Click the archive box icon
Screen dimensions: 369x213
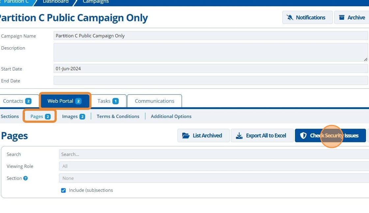click(x=342, y=18)
